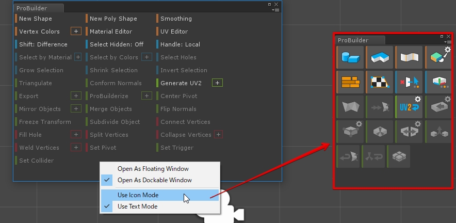Image resolution: width=456 pixels, height=223 pixels.
Task: Open Vertex Colors options plus button
Action: click(x=76, y=31)
